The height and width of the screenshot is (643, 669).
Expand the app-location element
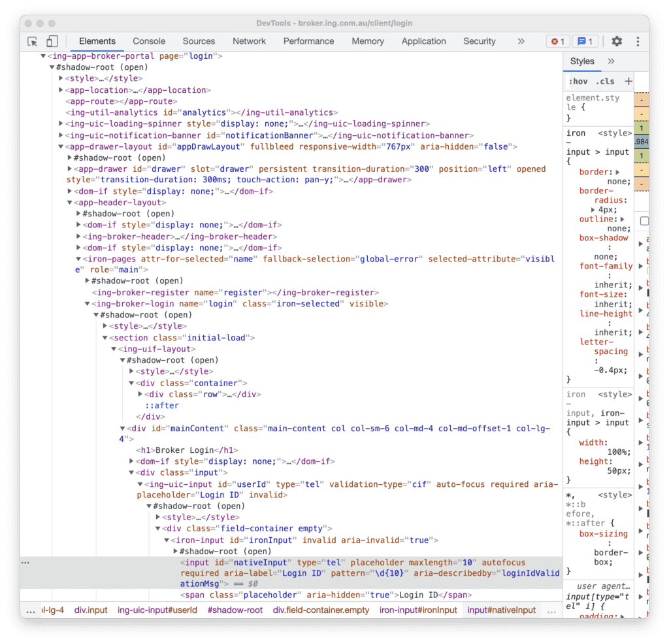[x=61, y=90]
